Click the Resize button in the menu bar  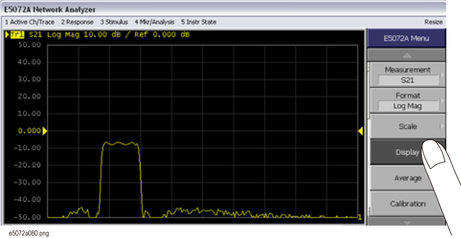point(433,22)
